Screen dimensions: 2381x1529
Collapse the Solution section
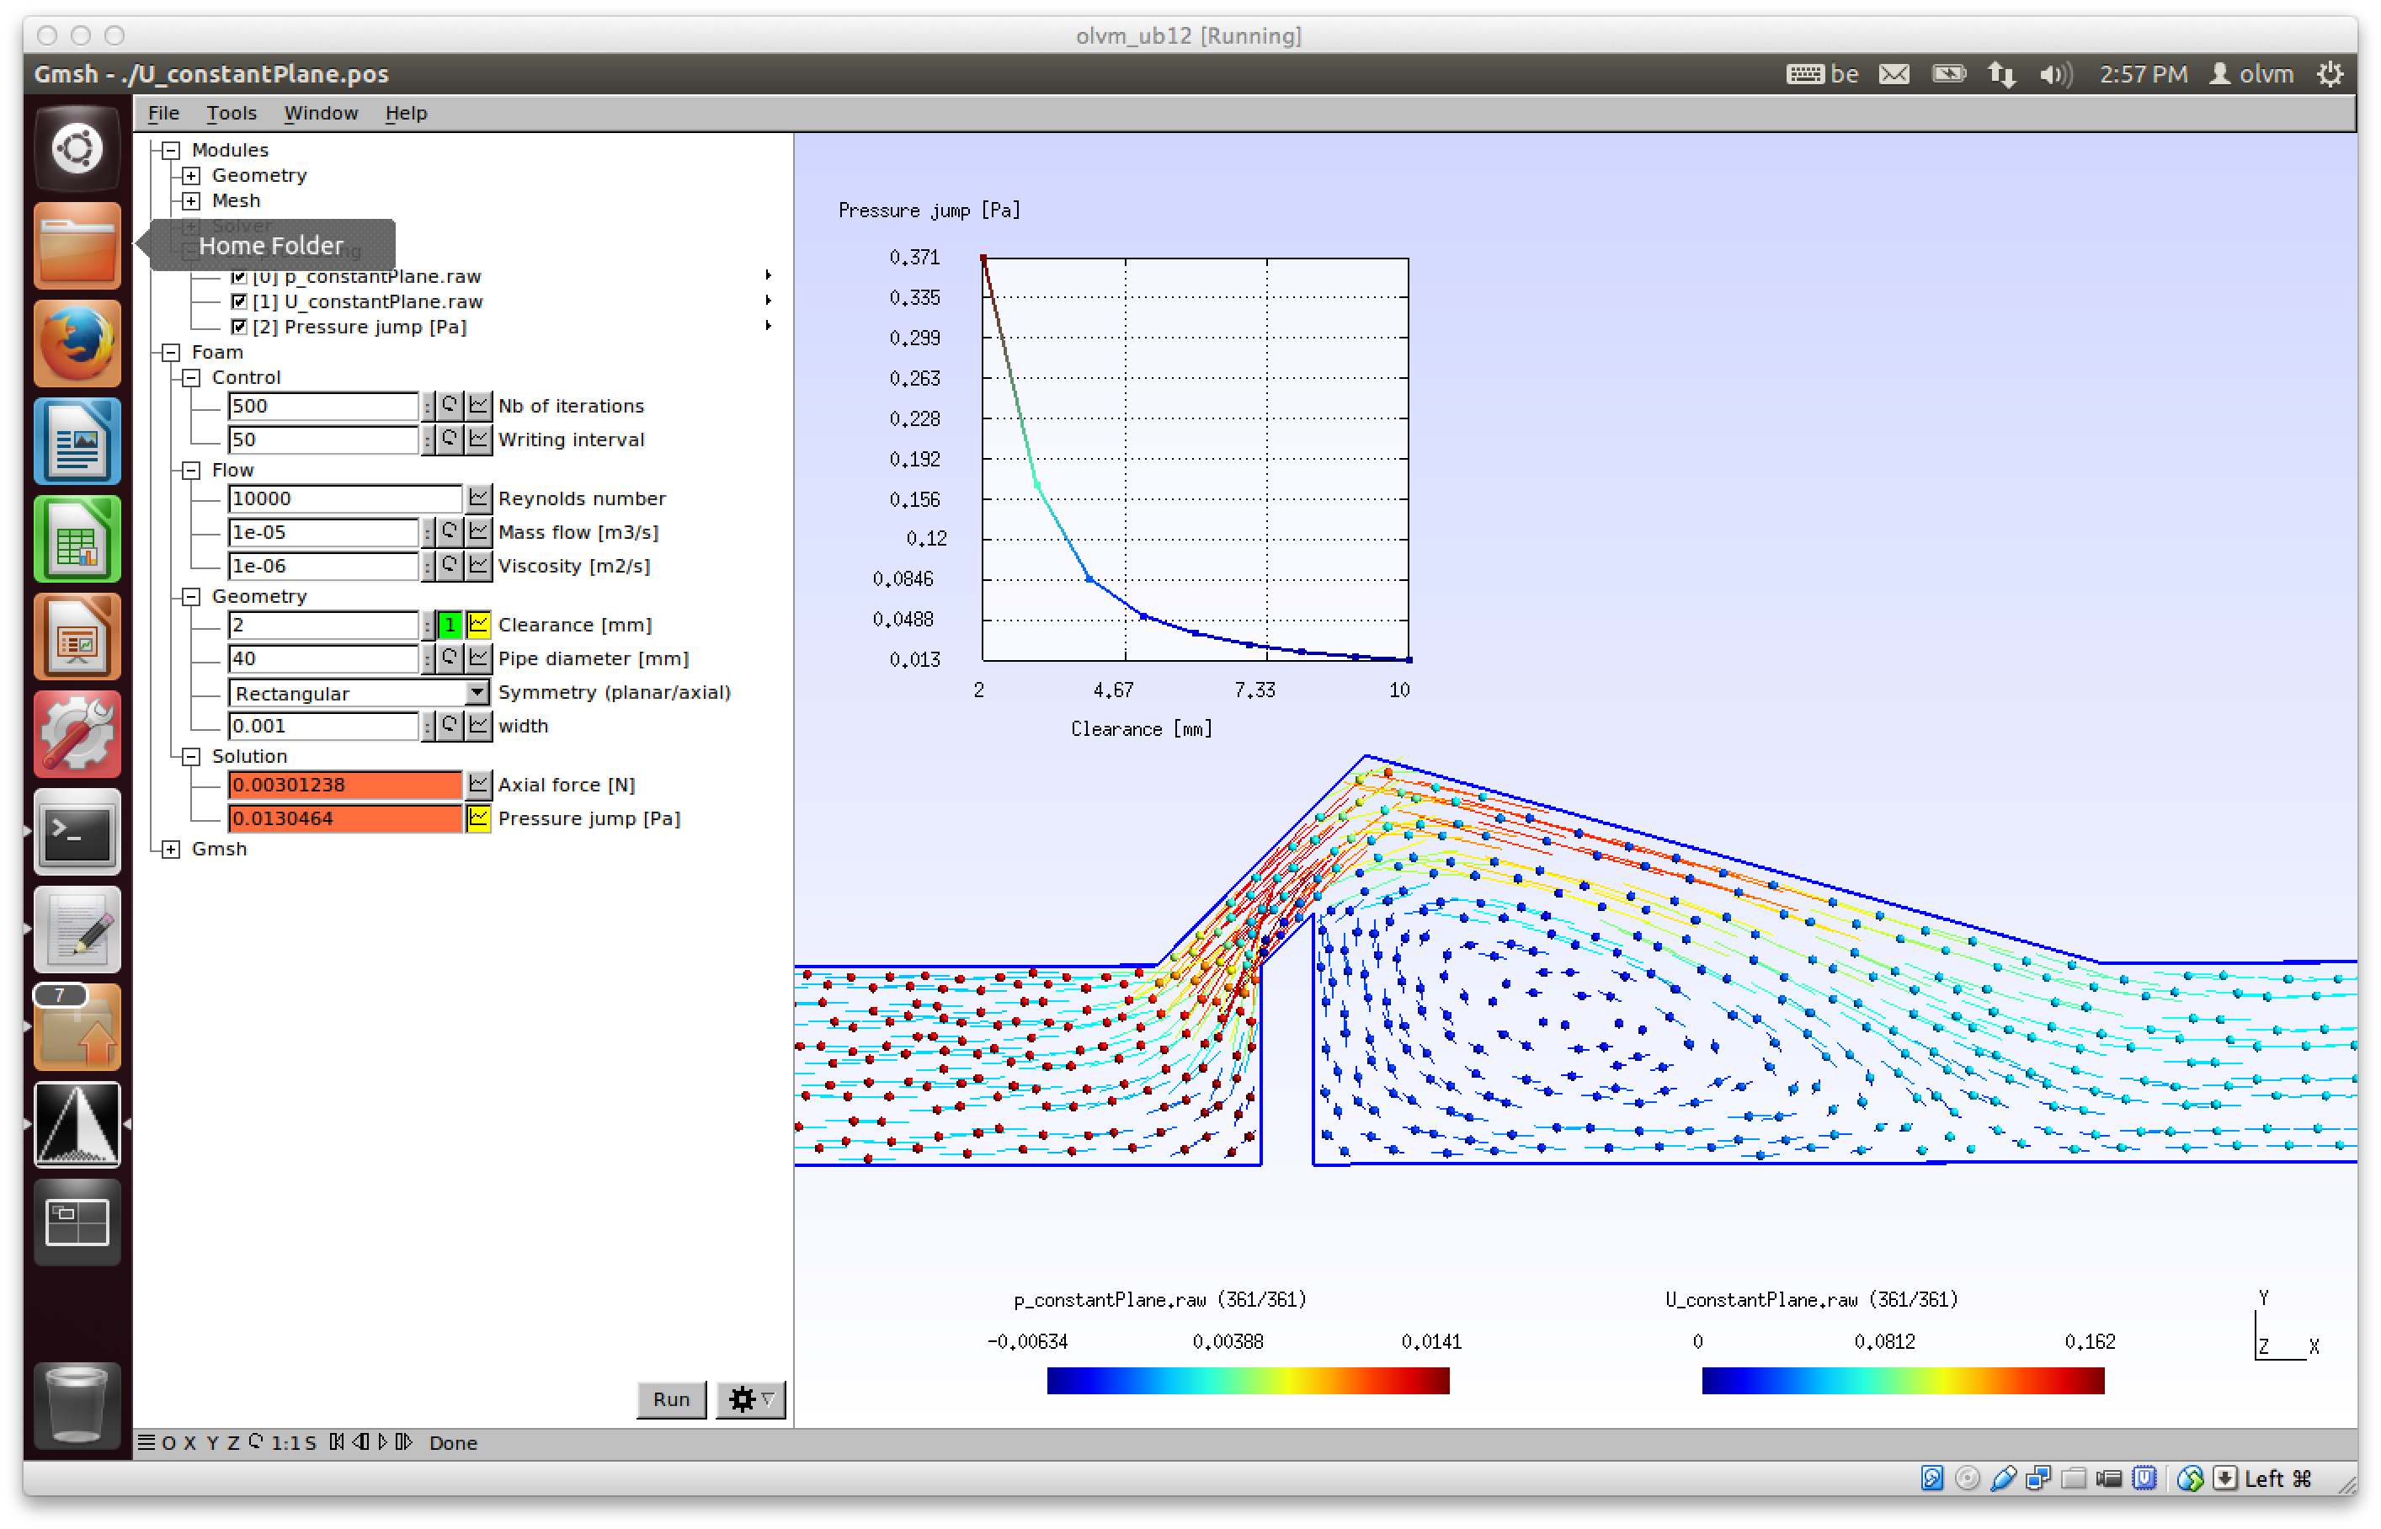coord(190,757)
